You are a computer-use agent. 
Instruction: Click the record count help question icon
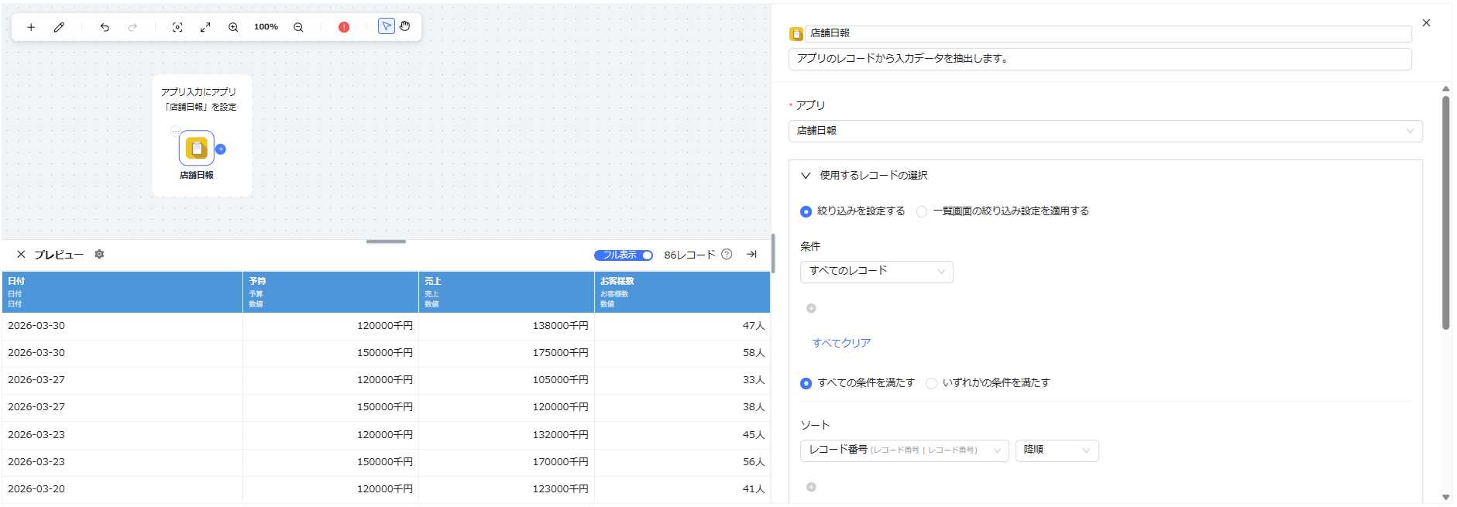(x=727, y=254)
